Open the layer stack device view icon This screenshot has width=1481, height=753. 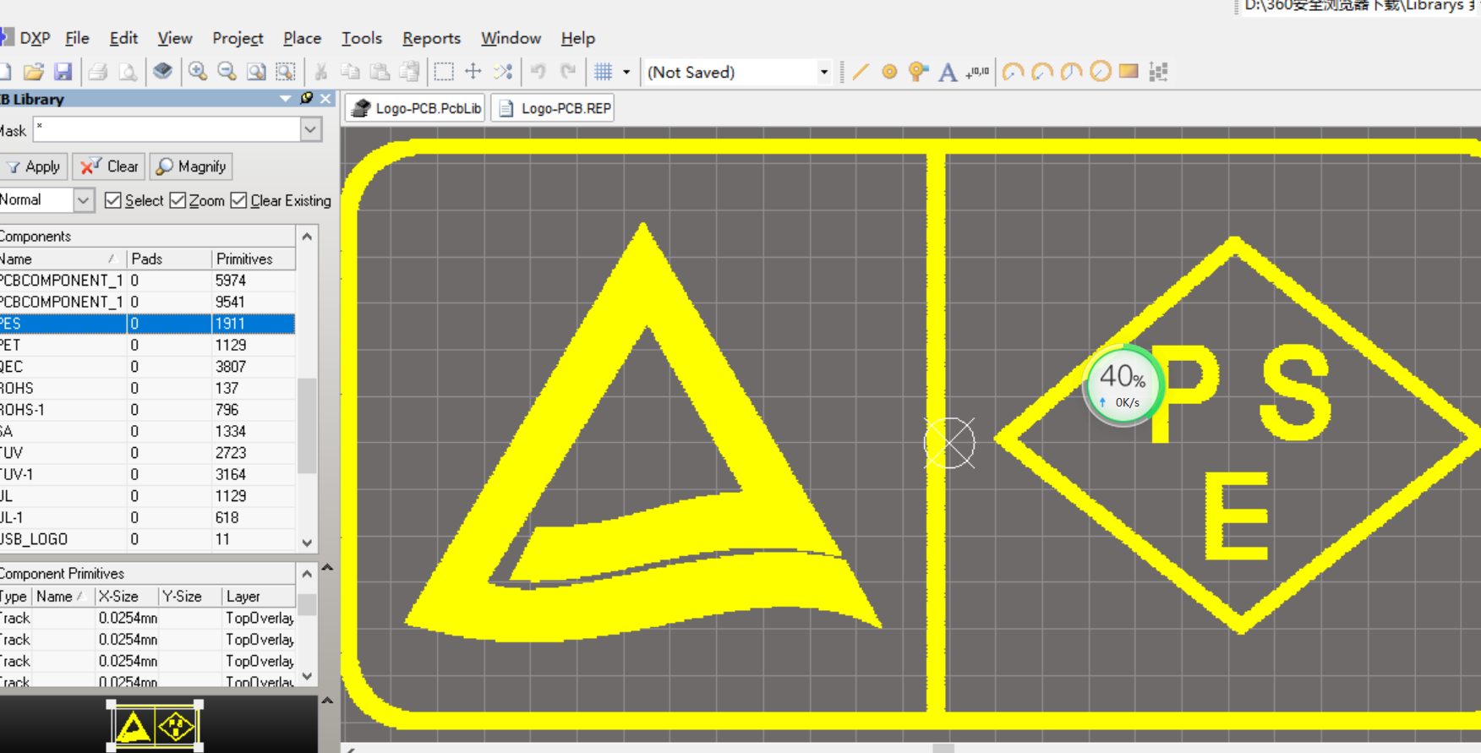pyautogui.click(x=162, y=72)
